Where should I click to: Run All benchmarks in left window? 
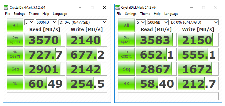pyautogui.click(x=15, y=25)
